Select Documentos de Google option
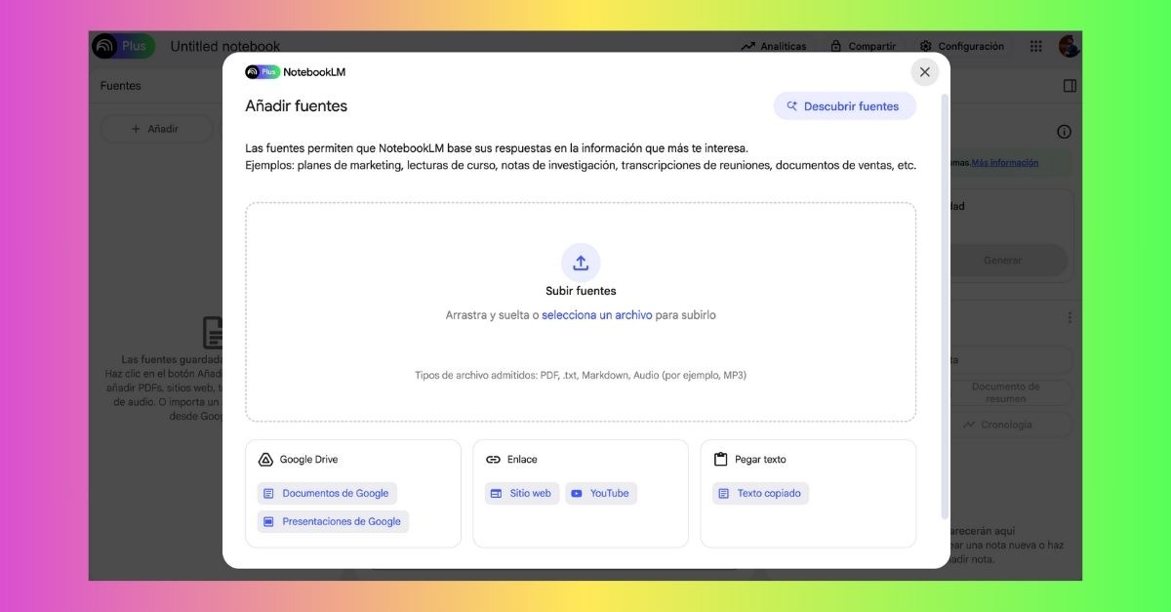Image resolution: width=1171 pixels, height=612 pixels. (327, 494)
